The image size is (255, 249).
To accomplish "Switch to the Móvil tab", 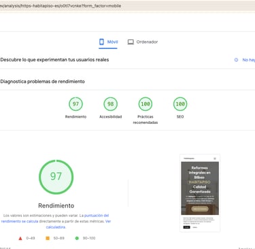I will coord(108,42).
